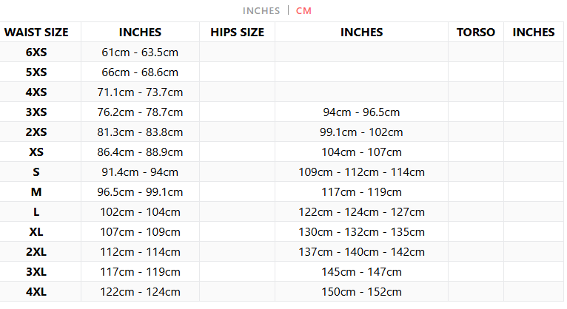567x309 pixels.
Task: Select the 6XS size row label
Action: (x=36, y=52)
